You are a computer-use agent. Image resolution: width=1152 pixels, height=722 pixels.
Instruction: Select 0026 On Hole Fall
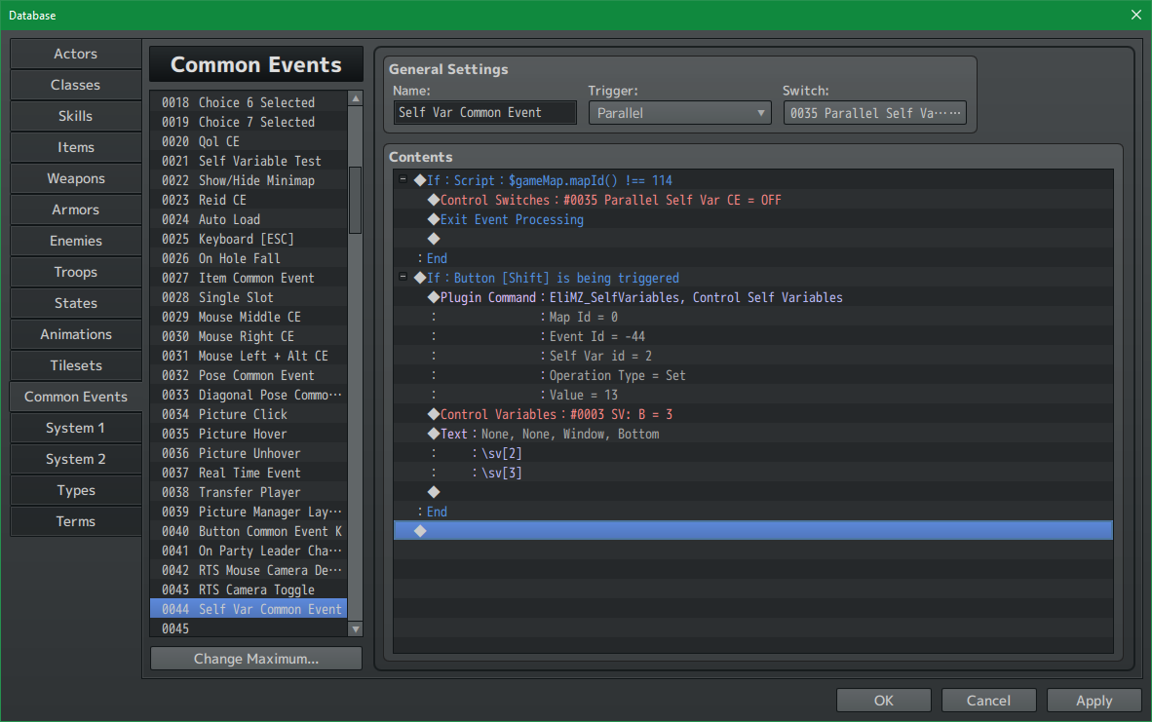tap(249, 258)
